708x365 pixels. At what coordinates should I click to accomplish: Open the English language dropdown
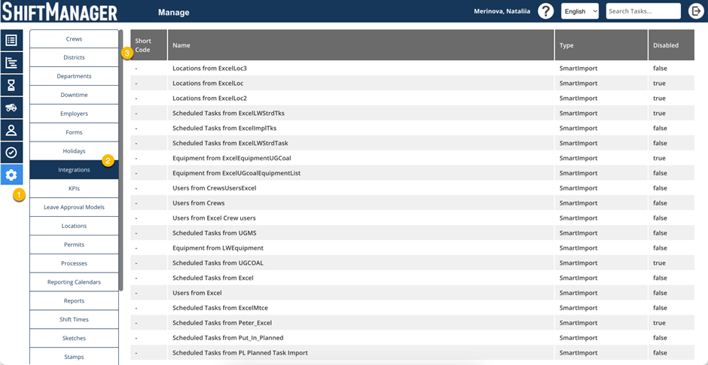pyautogui.click(x=579, y=11)
